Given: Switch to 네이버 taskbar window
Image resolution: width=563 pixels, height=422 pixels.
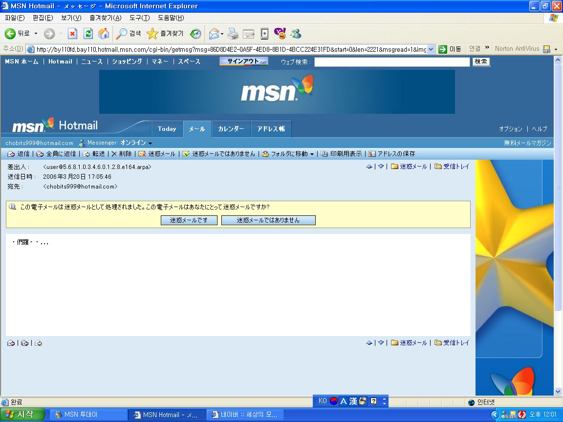Looking at the screenshot, I should (x=245, y=415).
